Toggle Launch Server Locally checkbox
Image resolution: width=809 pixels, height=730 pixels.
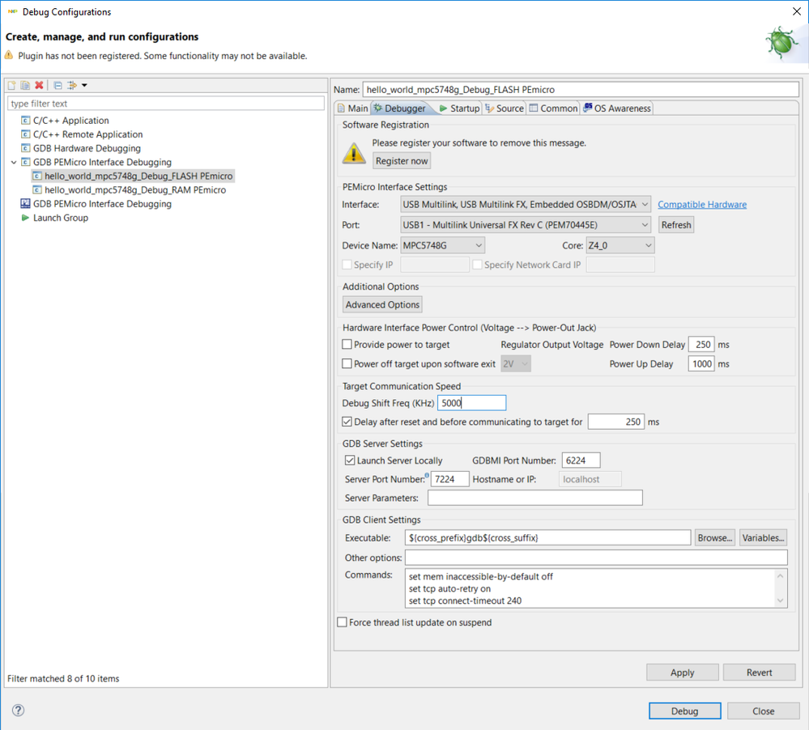pos(350,460)
